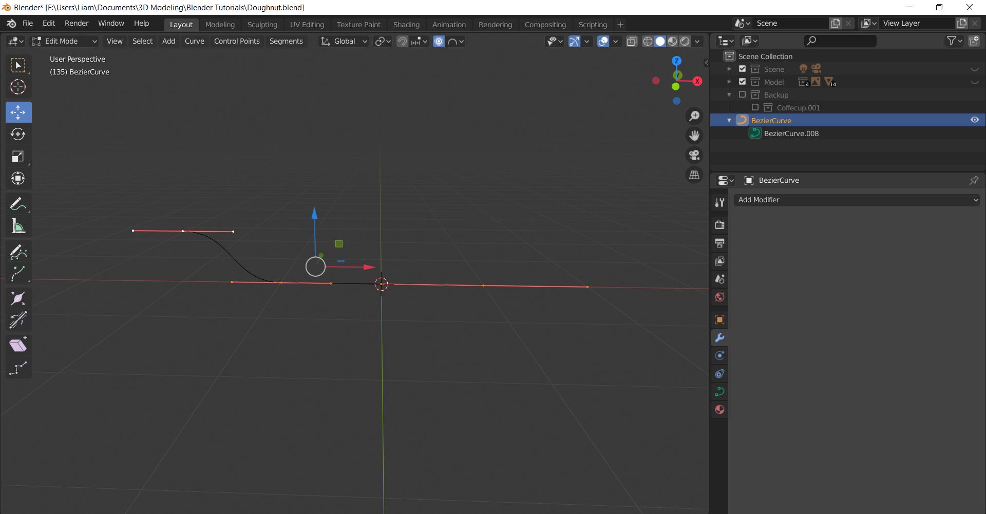Open Active Tool settings tab

[719, 203]
